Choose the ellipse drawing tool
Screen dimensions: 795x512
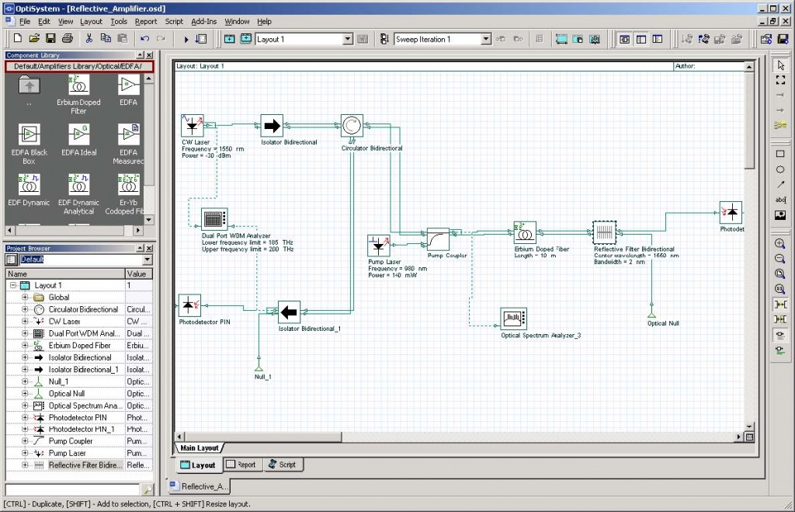(x=780, y=169)
